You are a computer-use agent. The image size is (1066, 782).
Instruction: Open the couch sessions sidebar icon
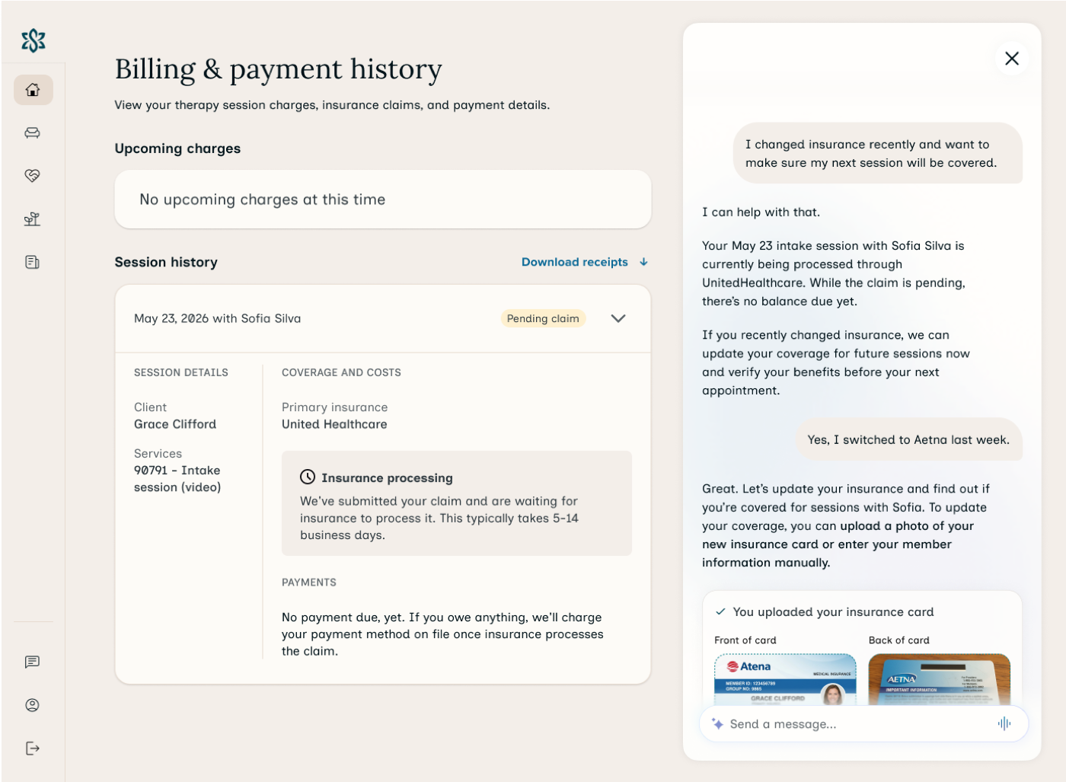pos(33,132)
